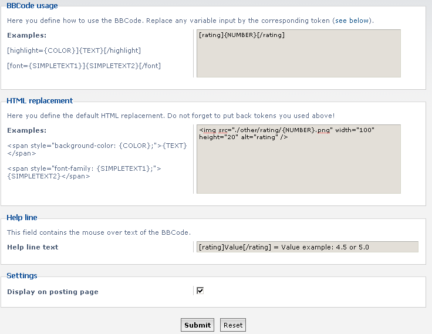
Task: Click the 'HTML replacement' section heading
Action: (40, 101)
